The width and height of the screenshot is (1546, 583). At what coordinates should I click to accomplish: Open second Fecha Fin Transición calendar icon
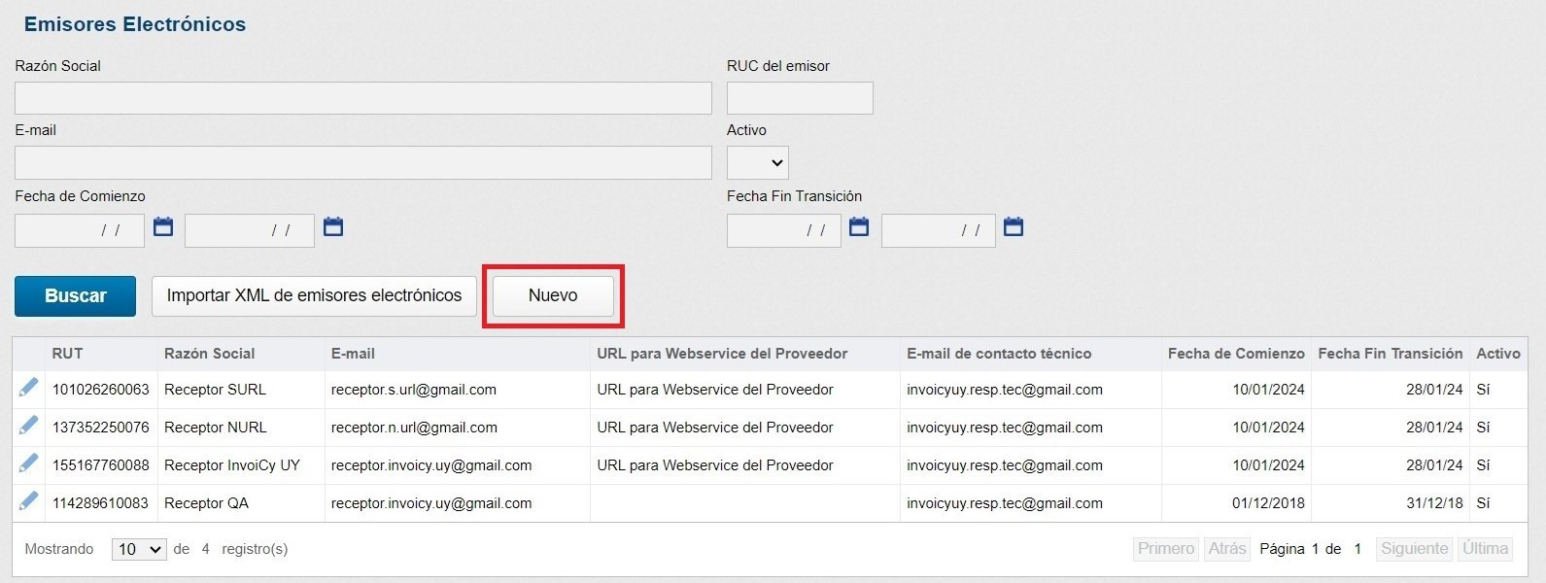click(1013, 227)
